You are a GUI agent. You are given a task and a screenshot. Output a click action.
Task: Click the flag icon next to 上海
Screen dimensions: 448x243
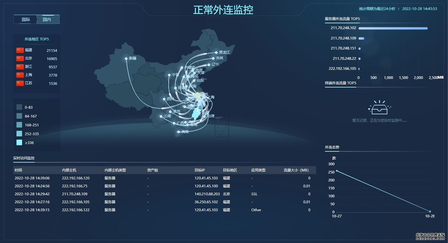pos(19,75)
